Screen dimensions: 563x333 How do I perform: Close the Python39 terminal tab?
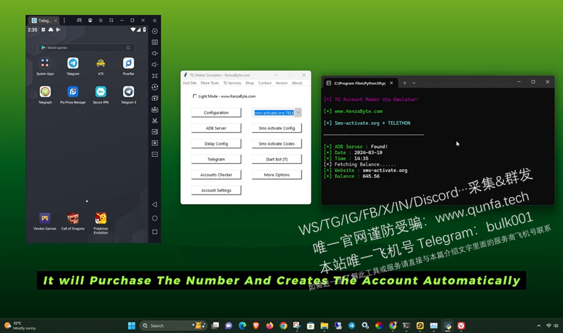pyautogui.click(x=392, y=83)
